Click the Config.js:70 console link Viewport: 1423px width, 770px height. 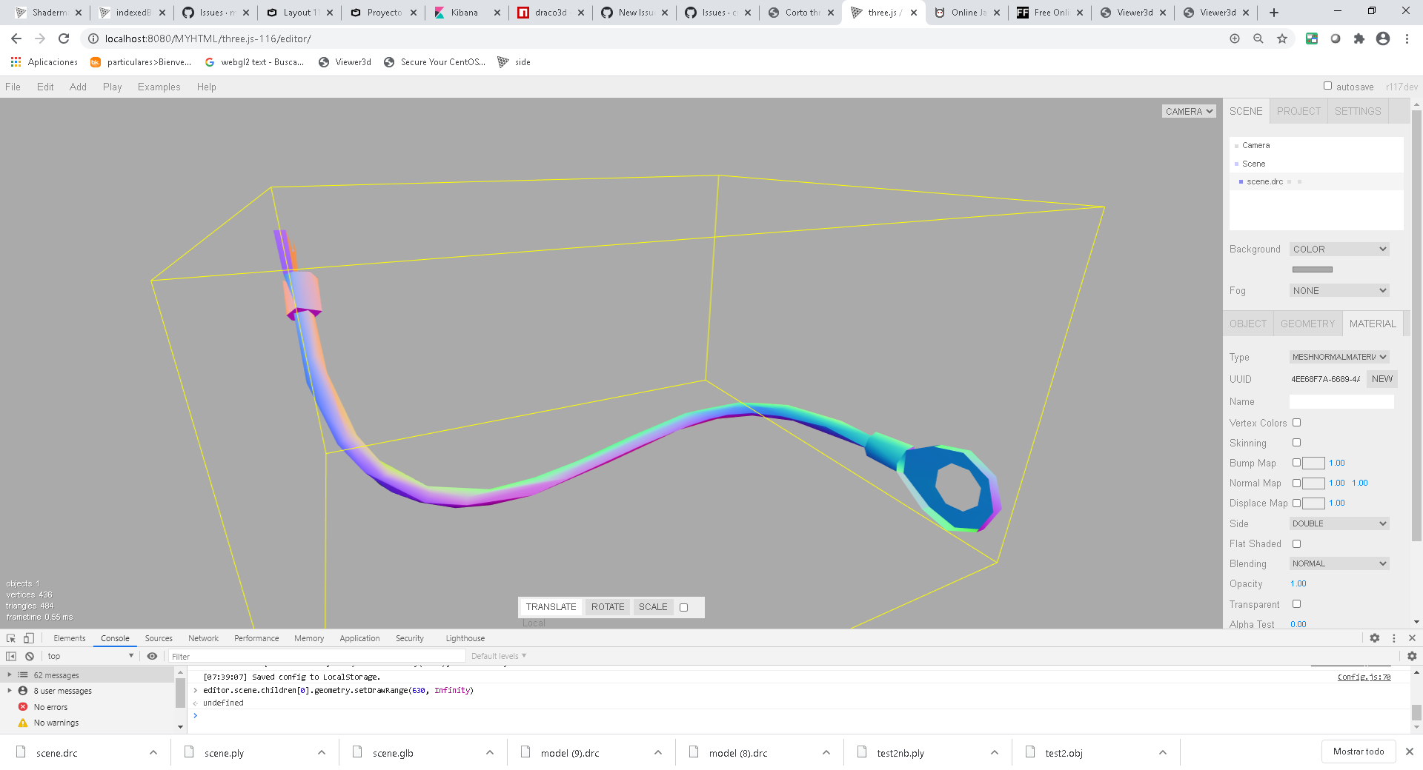[x=1362, y=677]
